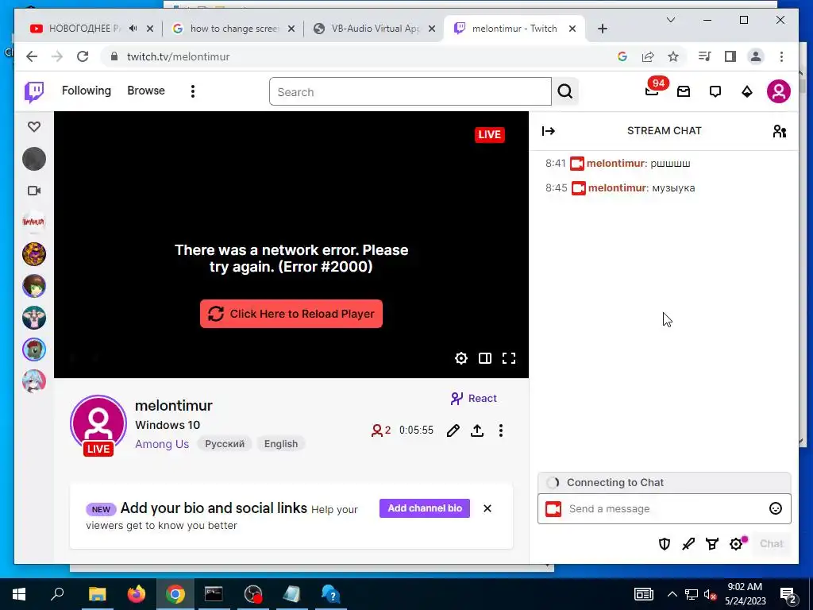Open the Twitch user avatar menu
The width and height of the screenshot is (813, 610).
778,91
